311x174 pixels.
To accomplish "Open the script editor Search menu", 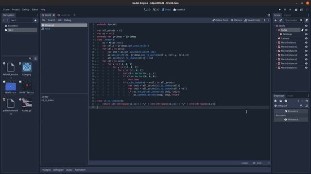I will (52, 20).
